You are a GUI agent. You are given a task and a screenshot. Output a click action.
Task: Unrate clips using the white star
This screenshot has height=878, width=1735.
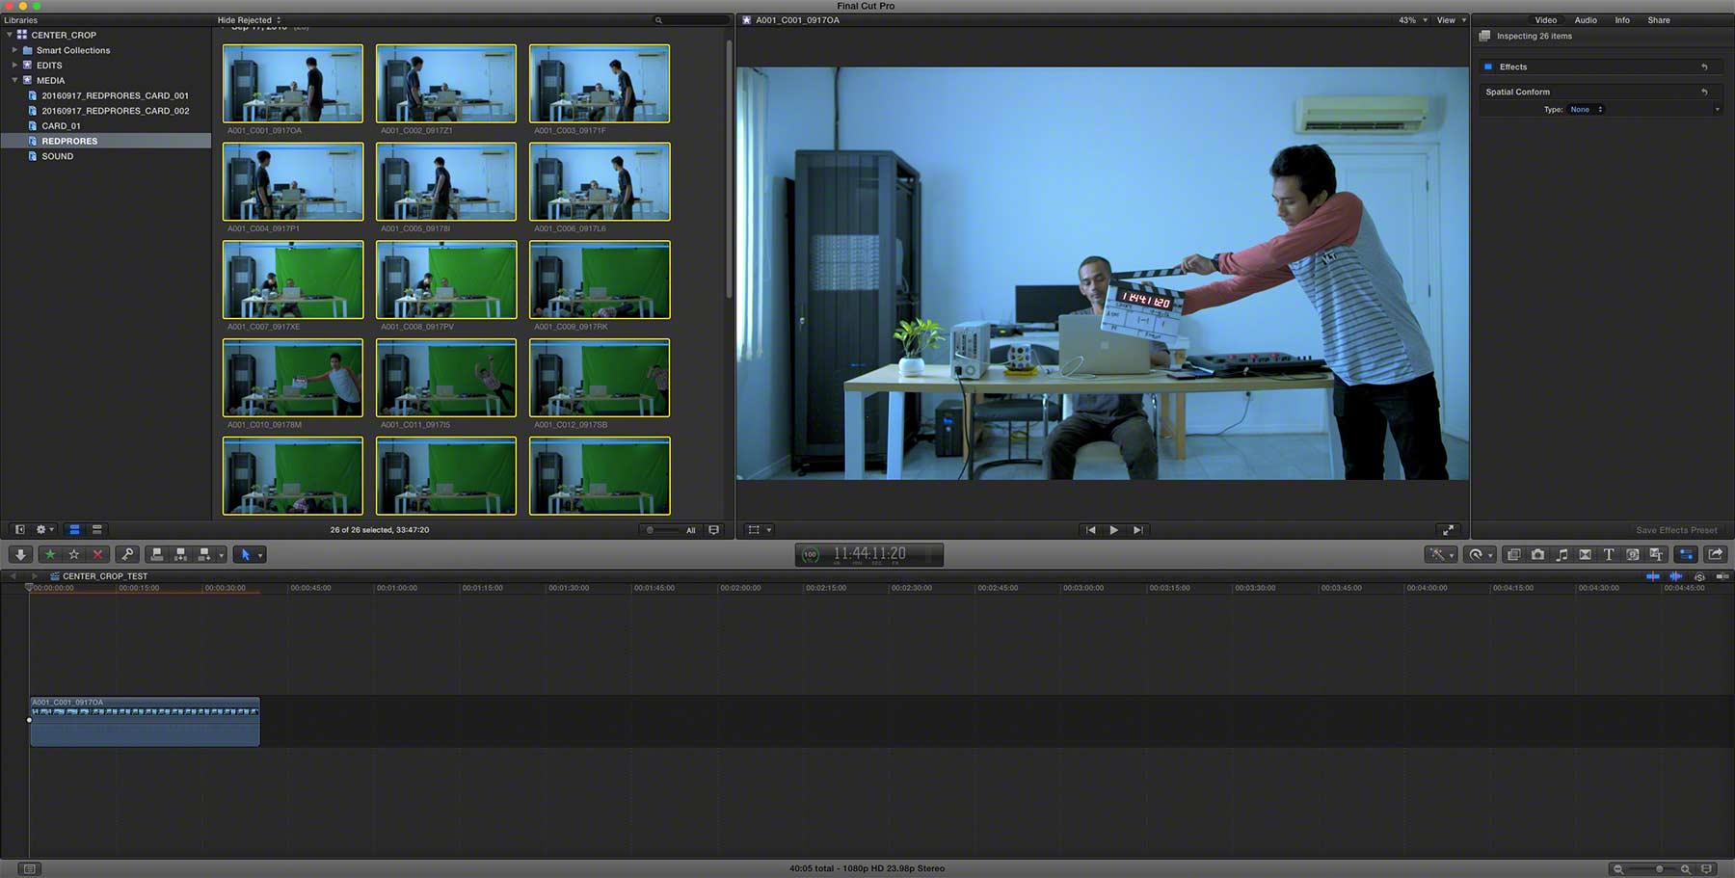click(x=73, y=554)
